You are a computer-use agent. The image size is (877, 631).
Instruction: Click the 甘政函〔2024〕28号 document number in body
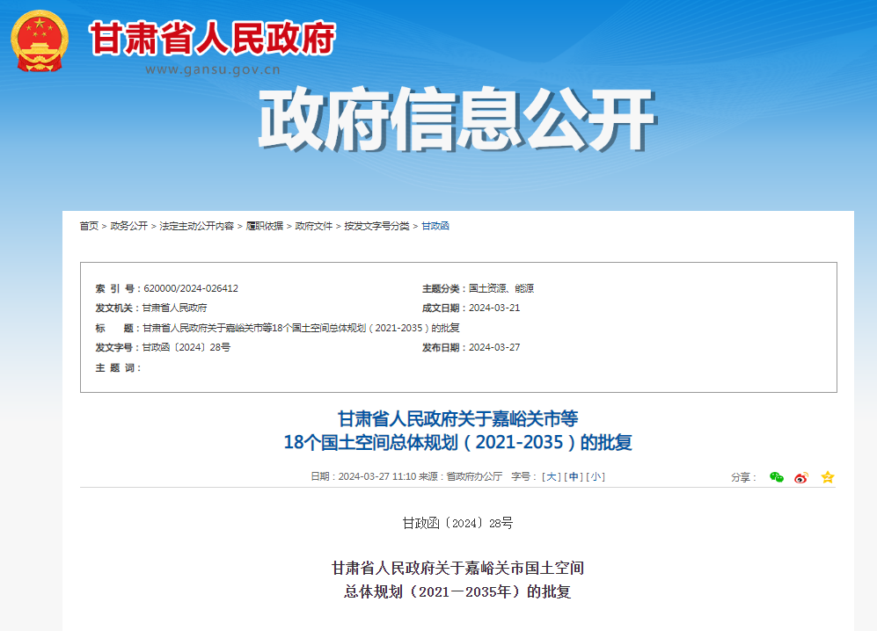pos(457,523)
